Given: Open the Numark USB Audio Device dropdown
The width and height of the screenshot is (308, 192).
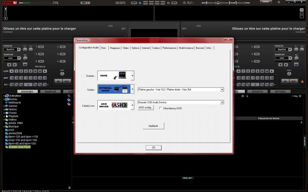Looking at the screenshot, I should (222, 103).
